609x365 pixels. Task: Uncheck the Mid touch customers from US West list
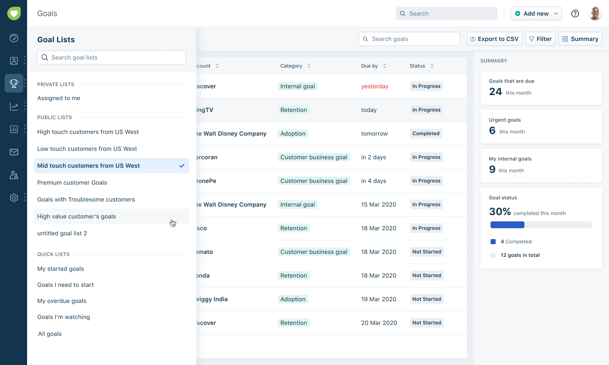(181, 166)
